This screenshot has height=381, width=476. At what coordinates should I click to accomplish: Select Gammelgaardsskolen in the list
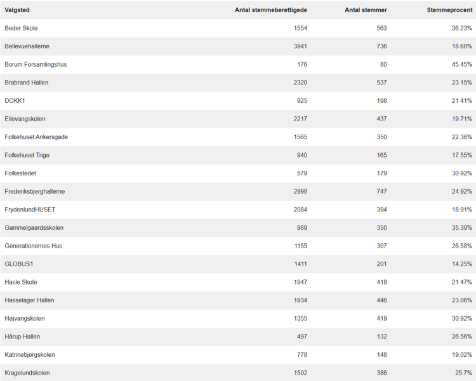click(x=34, y=227)
